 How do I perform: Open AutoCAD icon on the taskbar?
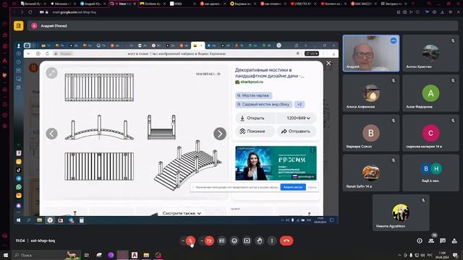tap(135, 255)
